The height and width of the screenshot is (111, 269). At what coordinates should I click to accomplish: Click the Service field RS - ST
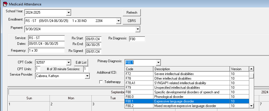[x=46, y=38]
